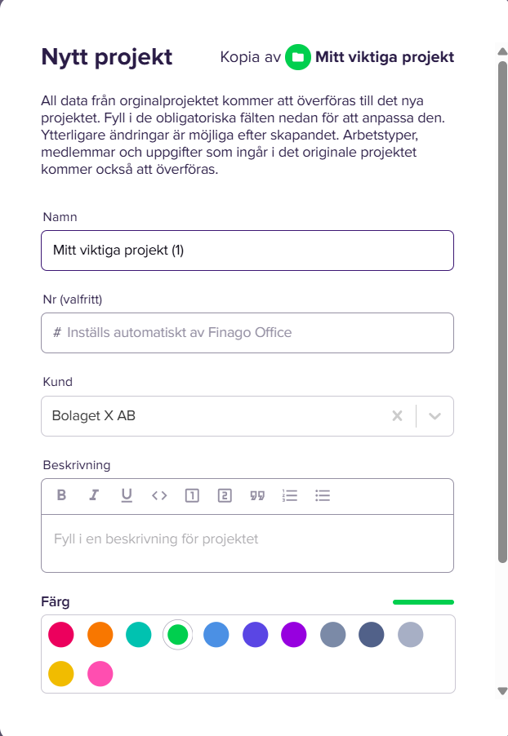Pick the yellow color swatch
The height and width of the screenshot is (736, 508).
(x=61, y=673)
